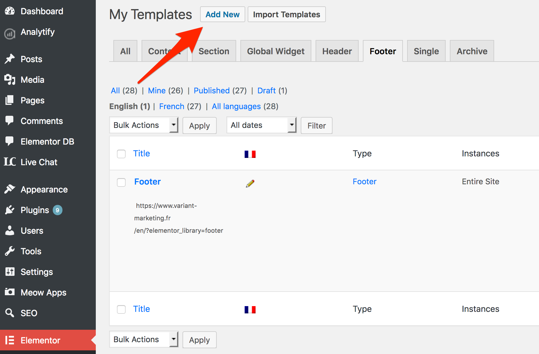
Task: Click the Appearance paintbrush icon
Action: pos(10,189)
